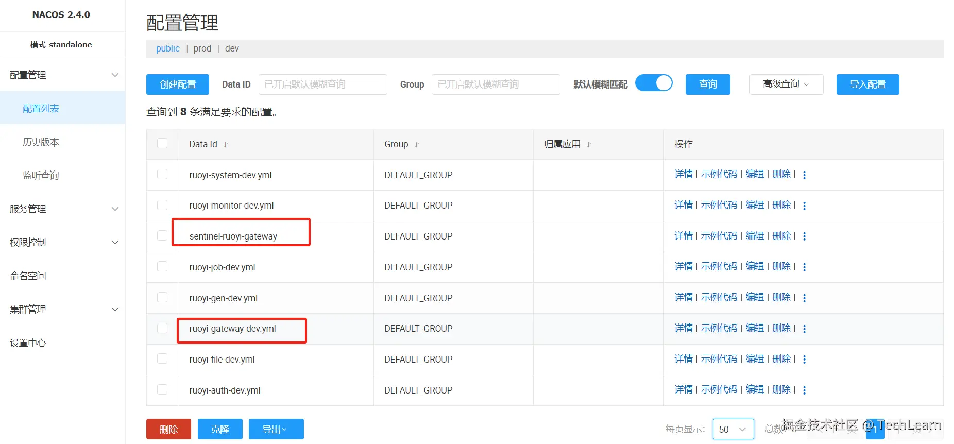Click the red 删除 button below table
Viewport: 954px width, 444px height.
coord(168,429)
